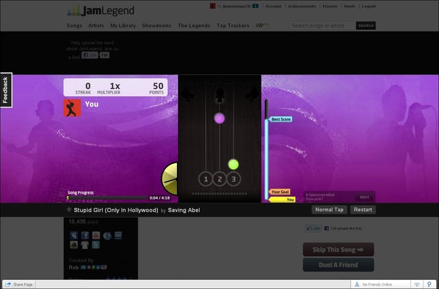439x289 pixels.
Task: Click the Stupid Girl (Only In Hollywood) title
Action: [x=116, y=210]
